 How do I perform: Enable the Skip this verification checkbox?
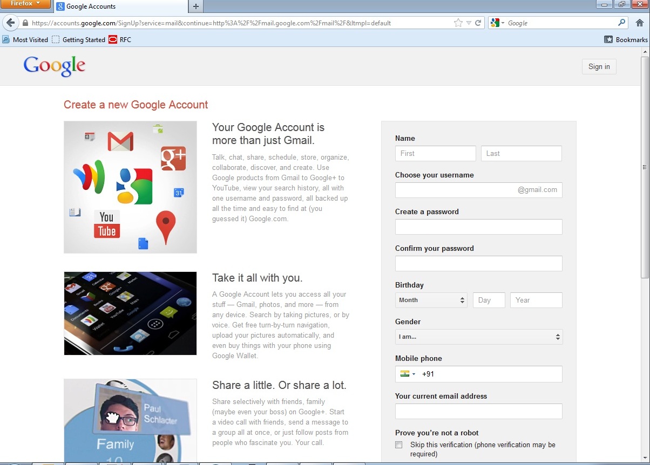coord(398,445)
